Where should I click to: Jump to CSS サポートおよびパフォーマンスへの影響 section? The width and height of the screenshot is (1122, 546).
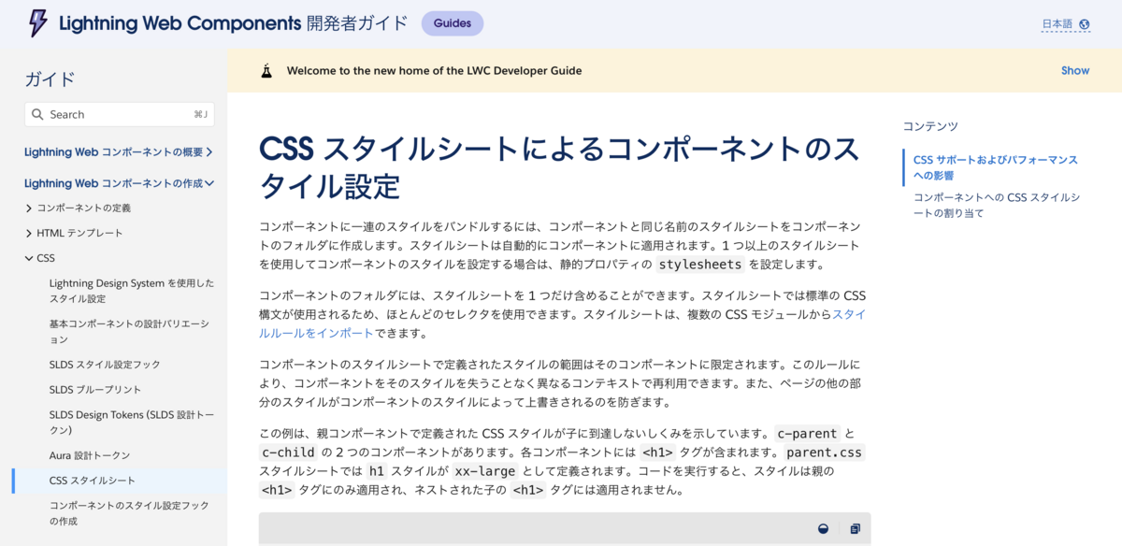click(996, 167)
